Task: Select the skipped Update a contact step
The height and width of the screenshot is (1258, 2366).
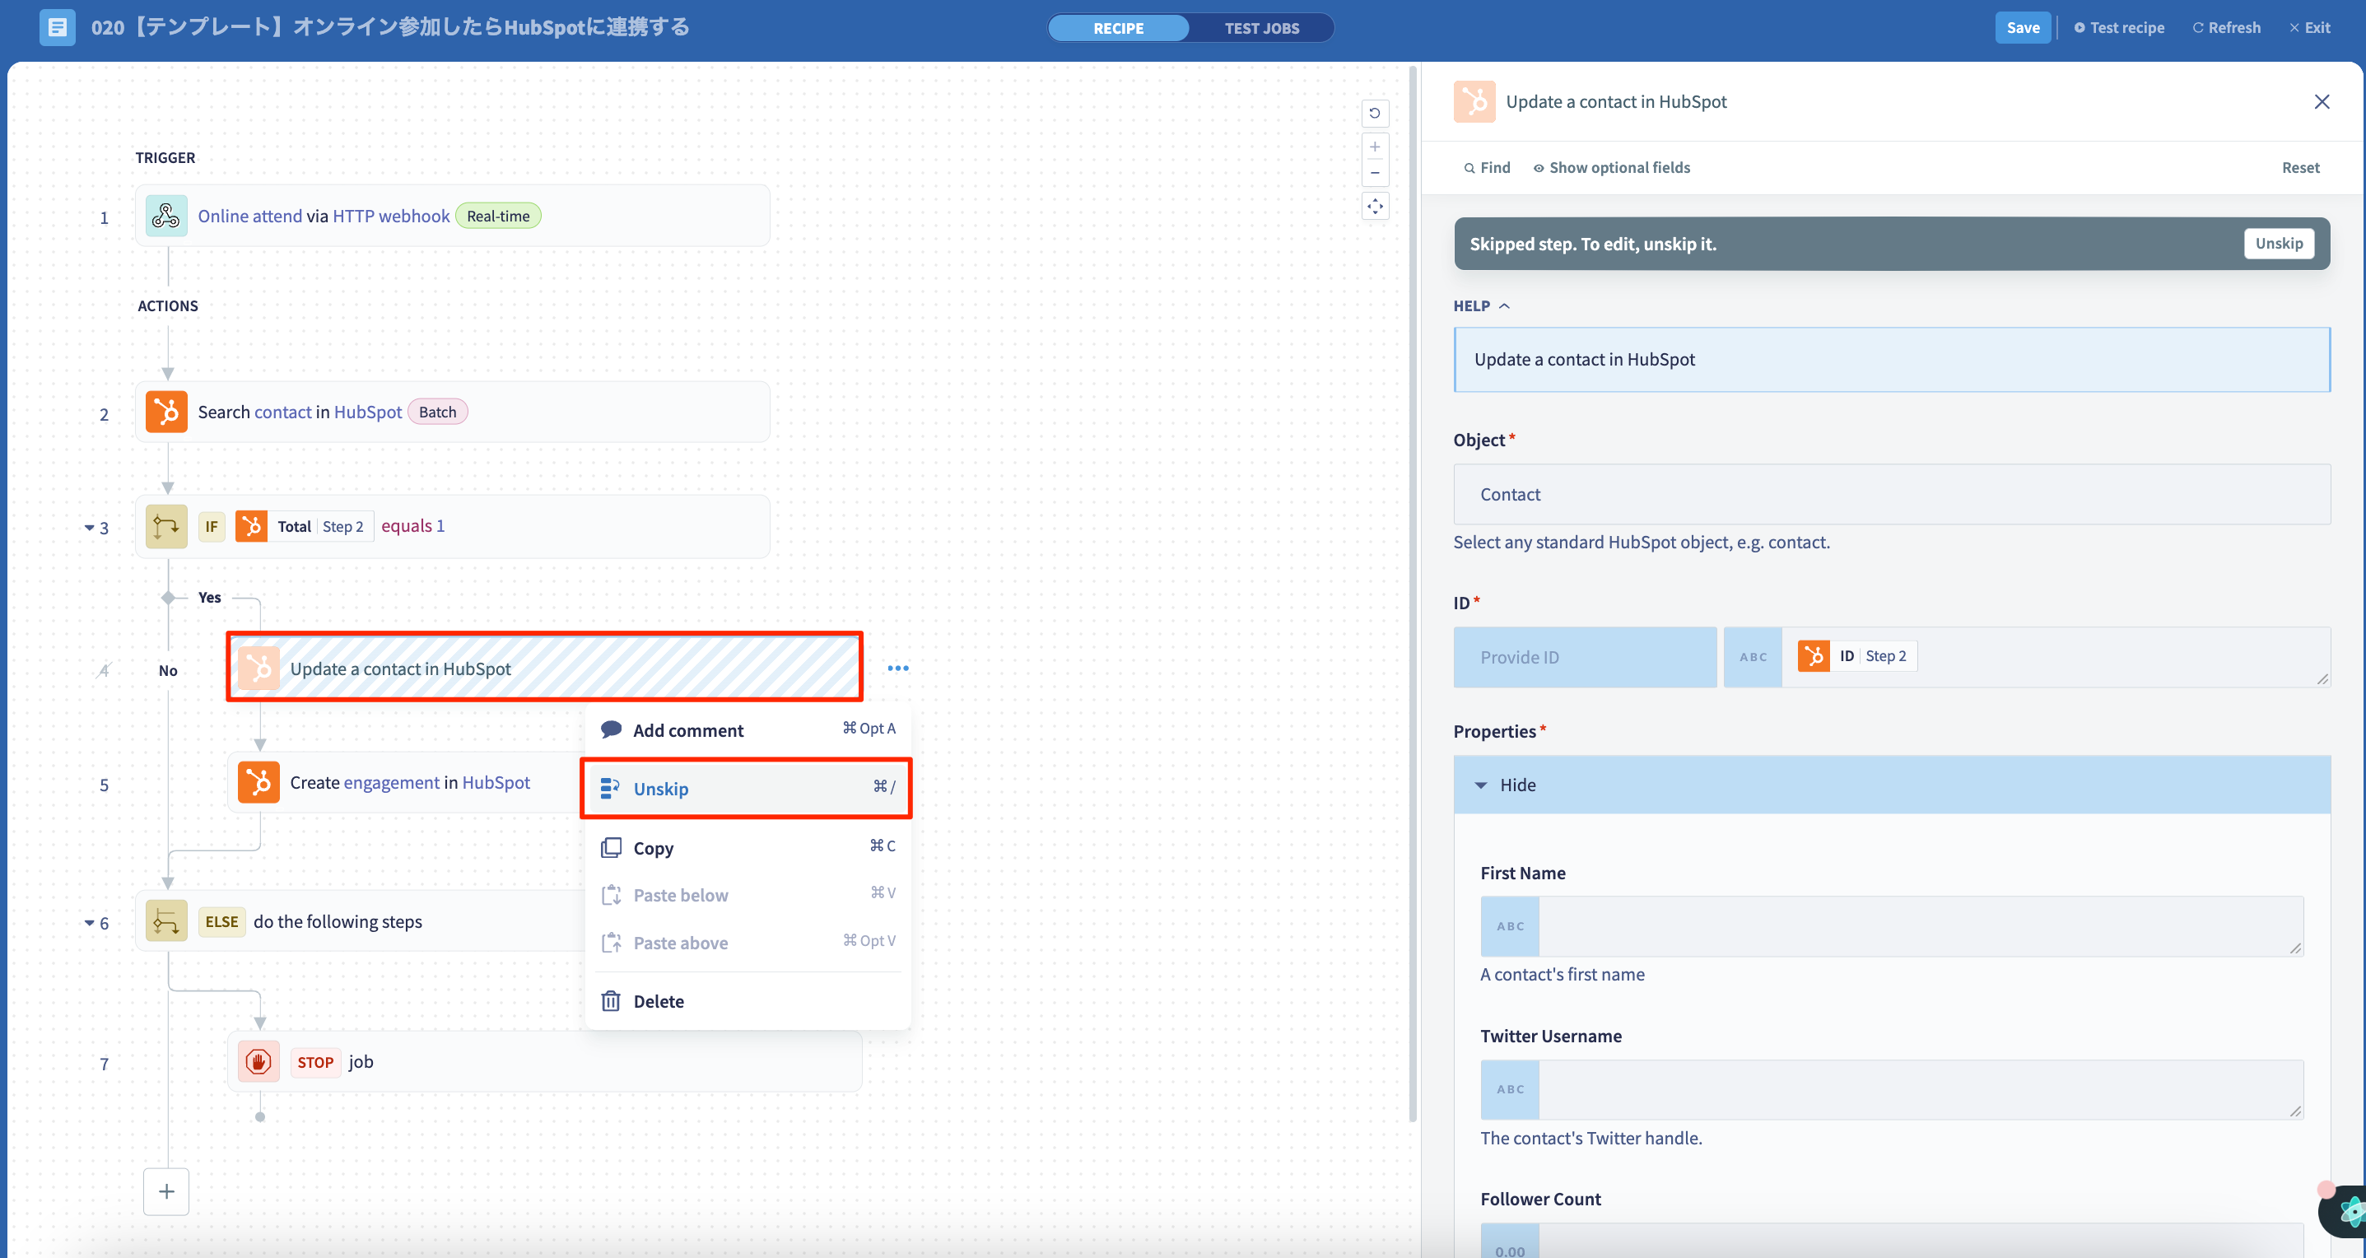Action: click(x=545, y=669)
